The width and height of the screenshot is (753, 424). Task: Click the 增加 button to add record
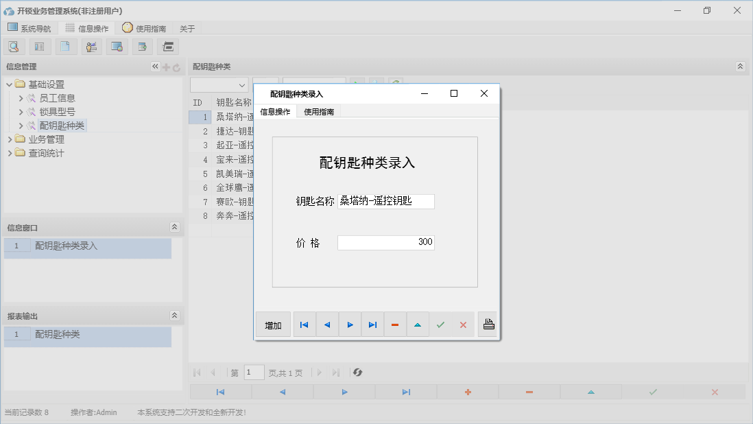[272, 324]
